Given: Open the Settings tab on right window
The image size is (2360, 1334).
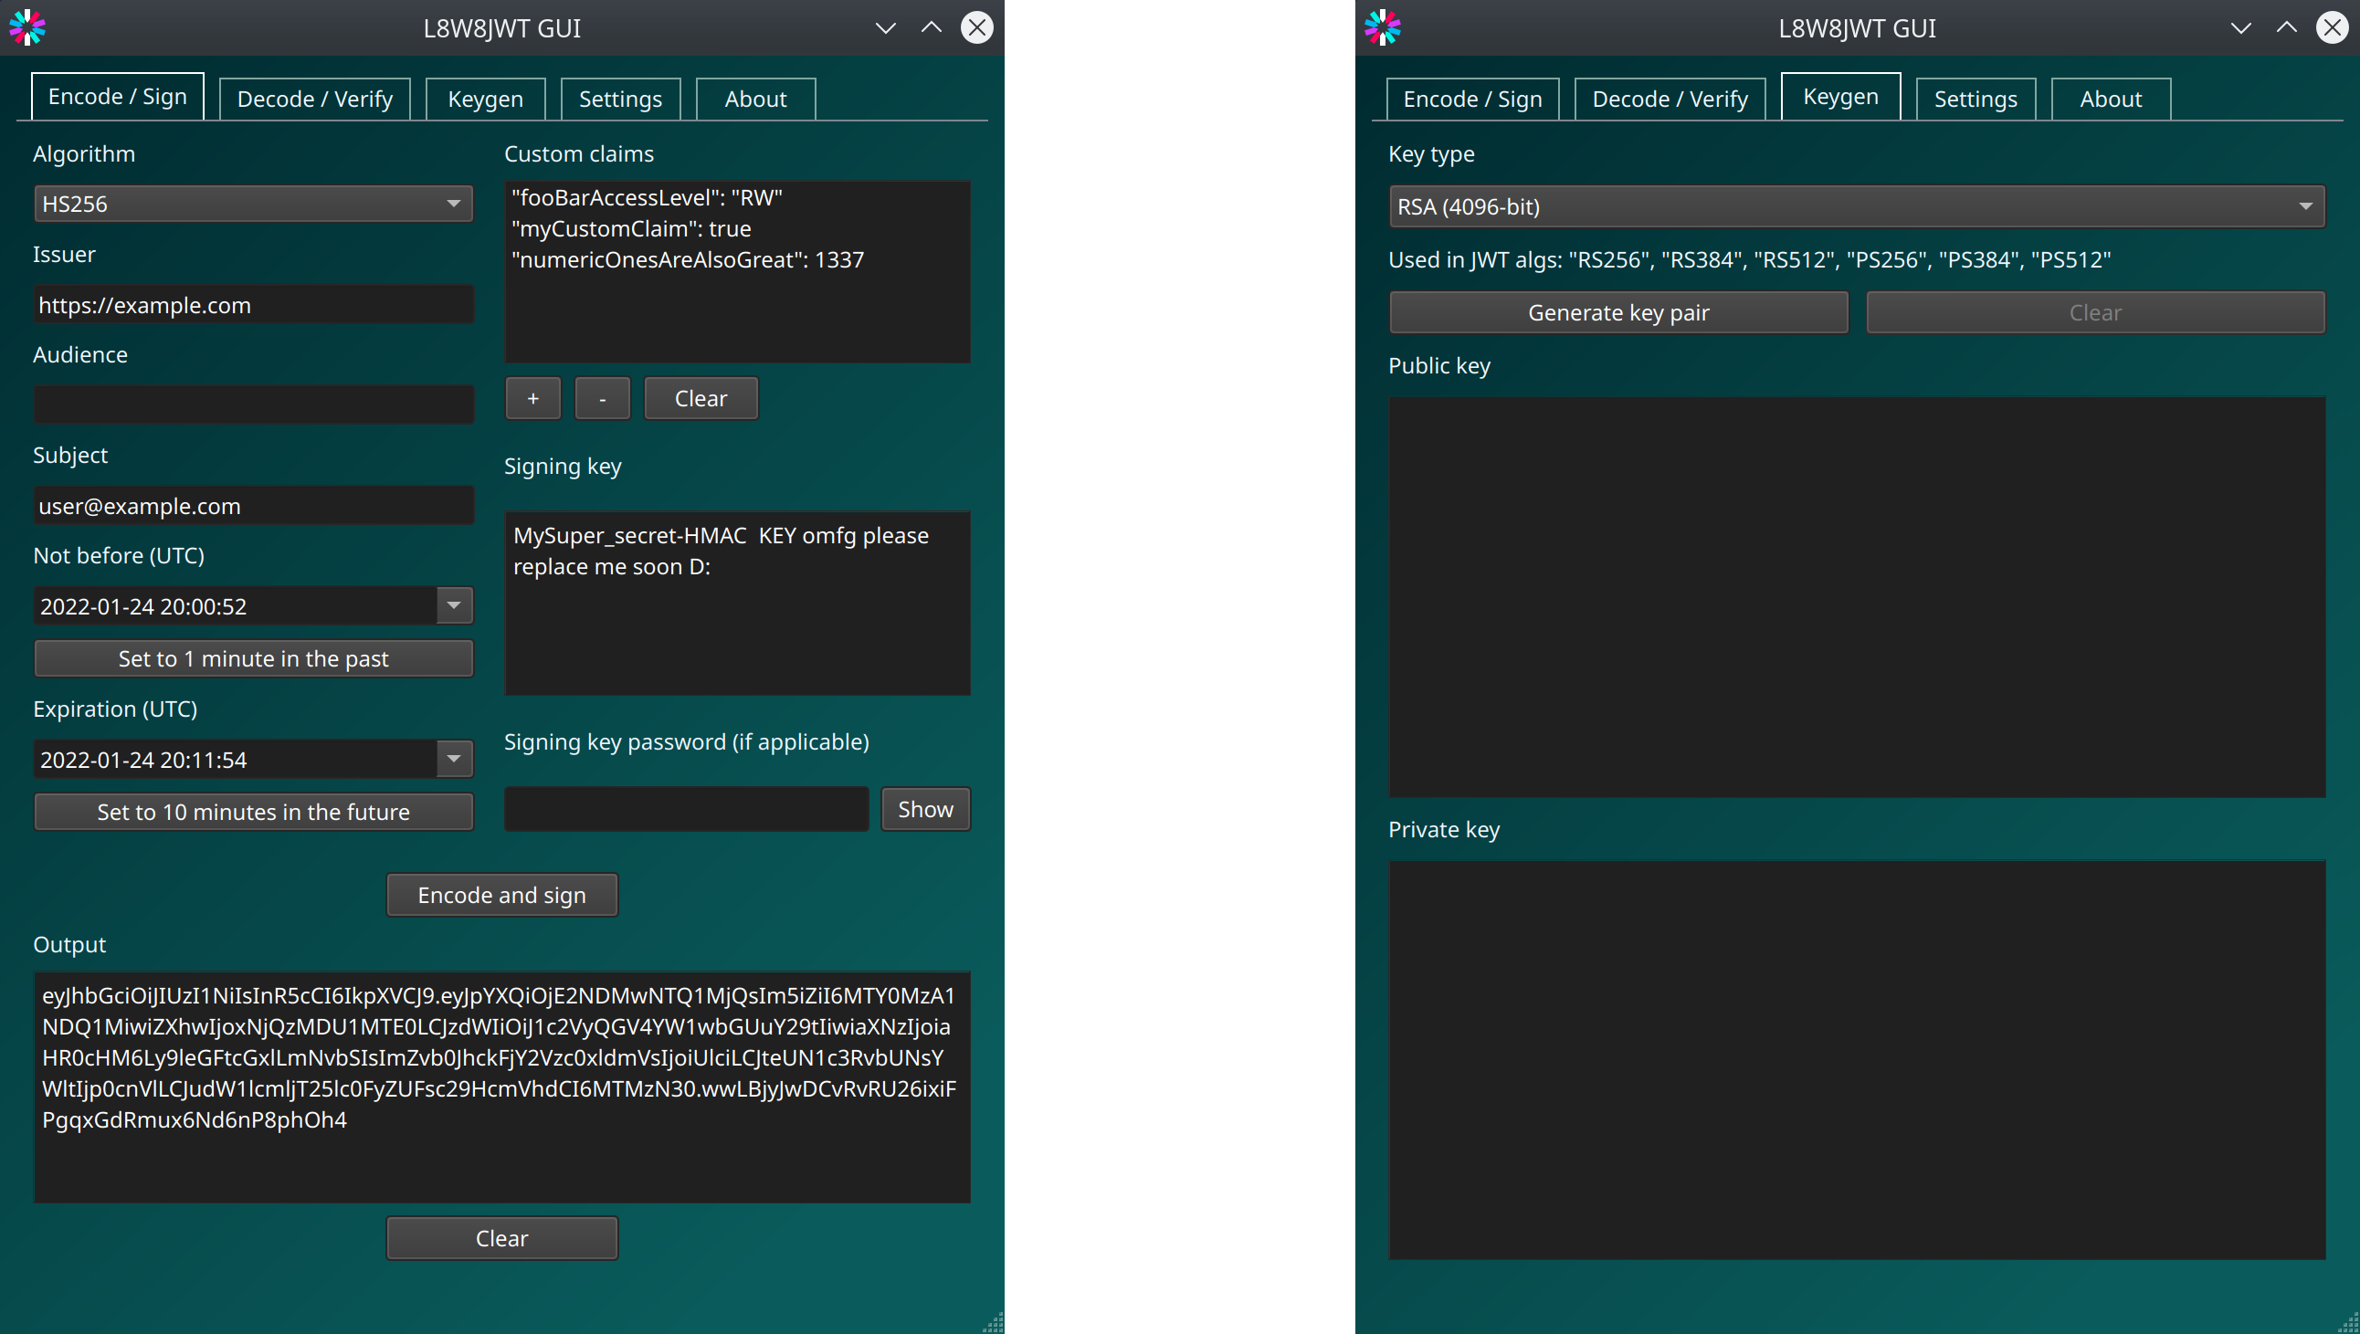Looking at the screenshot, I should 1975,98.
